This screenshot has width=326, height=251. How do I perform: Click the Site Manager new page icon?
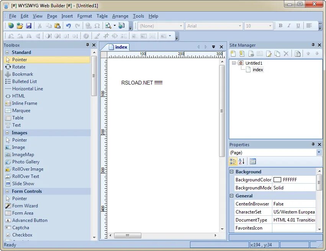click(233, 54)
